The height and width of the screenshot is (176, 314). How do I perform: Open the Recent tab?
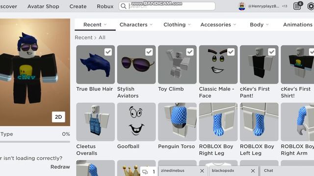[x=95, y=24]
